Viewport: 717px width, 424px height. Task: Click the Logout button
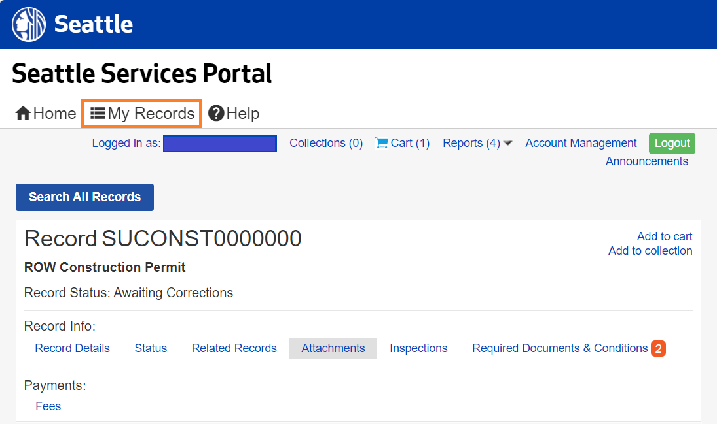(672, 142)
